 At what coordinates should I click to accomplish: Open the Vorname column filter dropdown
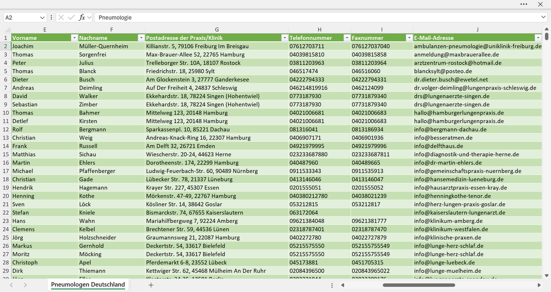74,38
